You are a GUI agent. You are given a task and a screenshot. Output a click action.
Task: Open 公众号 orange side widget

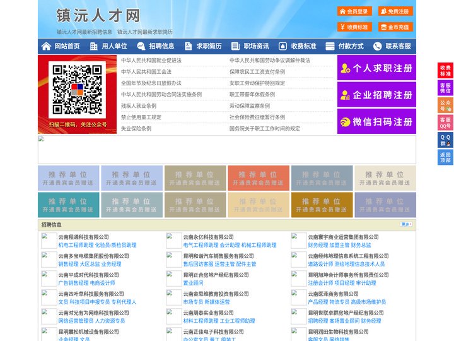point(445,105)
